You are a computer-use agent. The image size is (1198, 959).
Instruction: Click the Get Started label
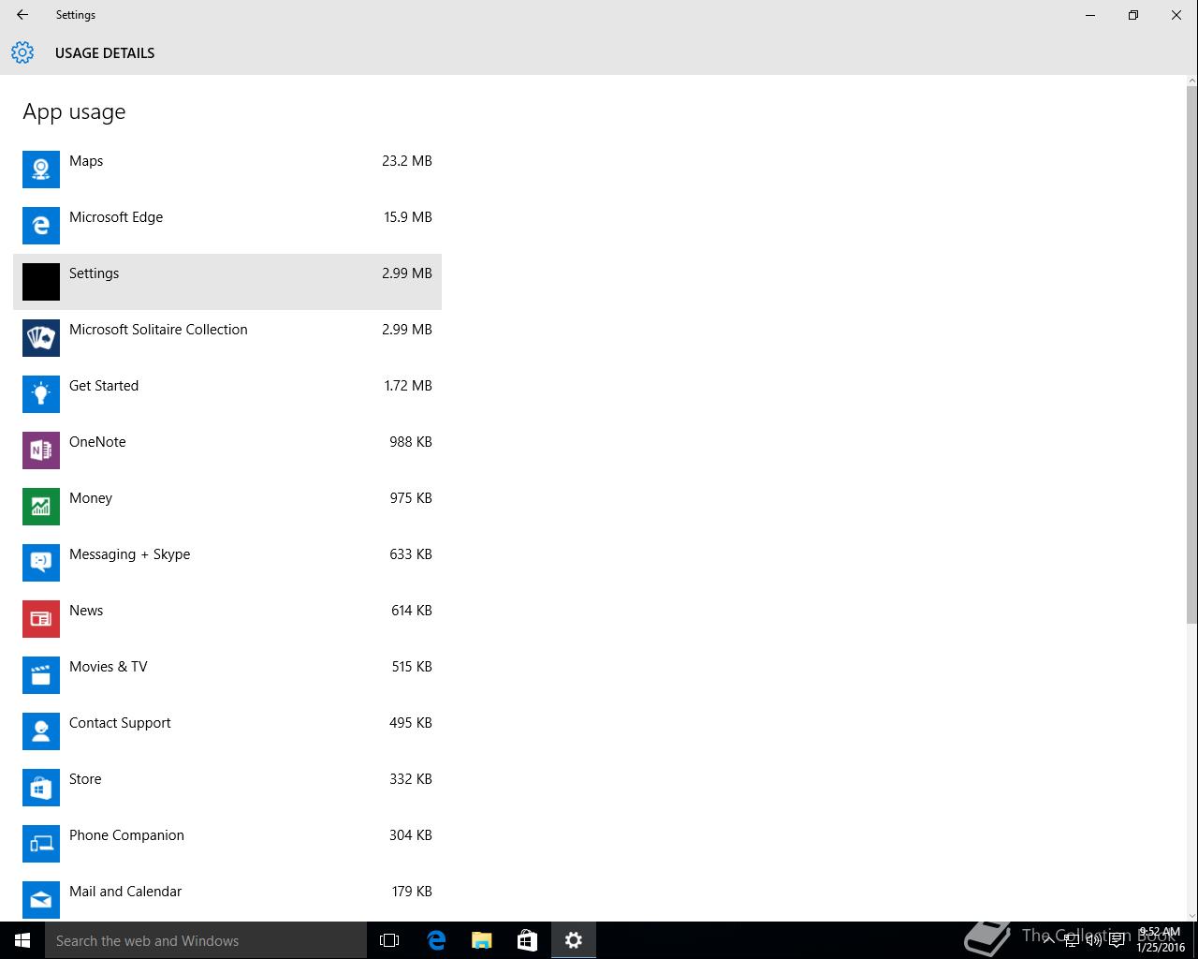pyautogui.click(x=104, y=386)
